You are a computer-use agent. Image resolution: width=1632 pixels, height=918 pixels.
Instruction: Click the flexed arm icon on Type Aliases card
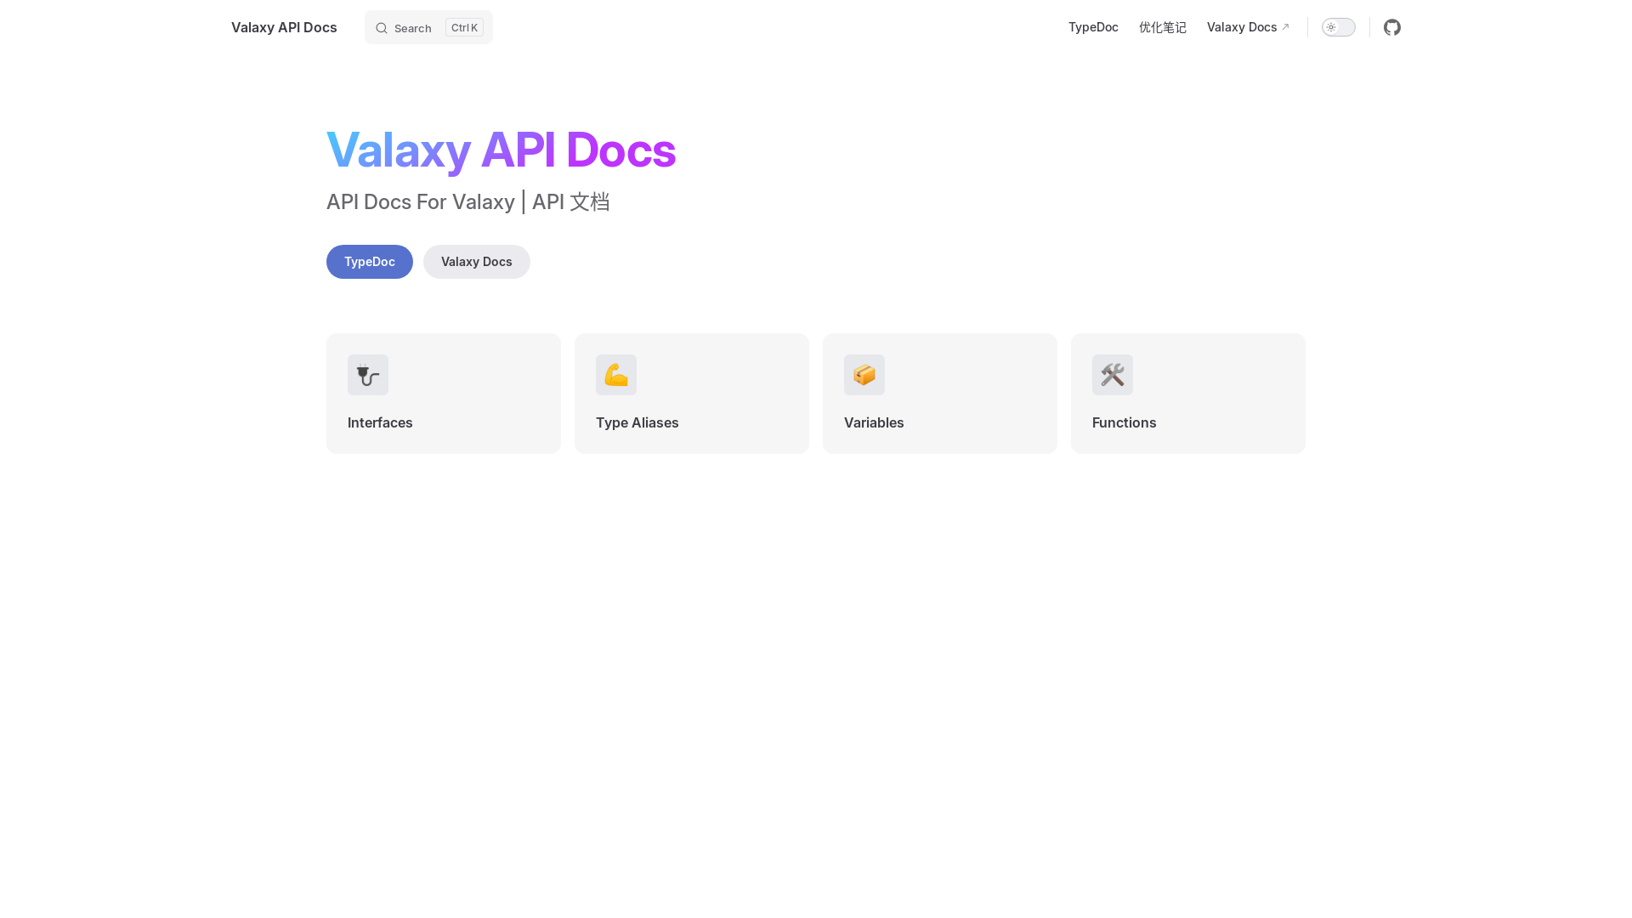[x=616, y=375]
